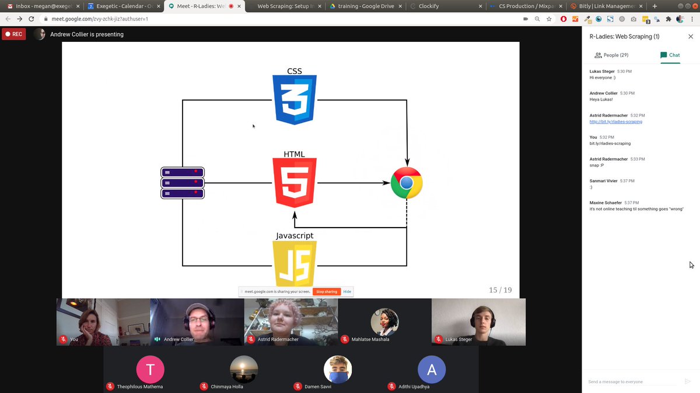The height and width of the screenshot is (393, 700).
Task: Click the page reload icon
Action: pos(31,19)
